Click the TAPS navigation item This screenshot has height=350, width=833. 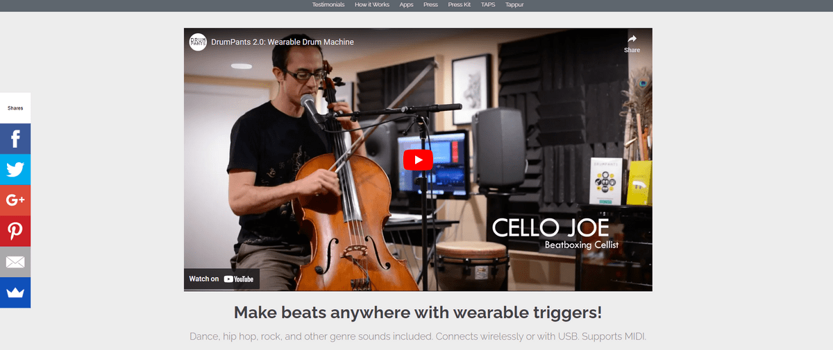pyautogui.click(x=488, y=5)
